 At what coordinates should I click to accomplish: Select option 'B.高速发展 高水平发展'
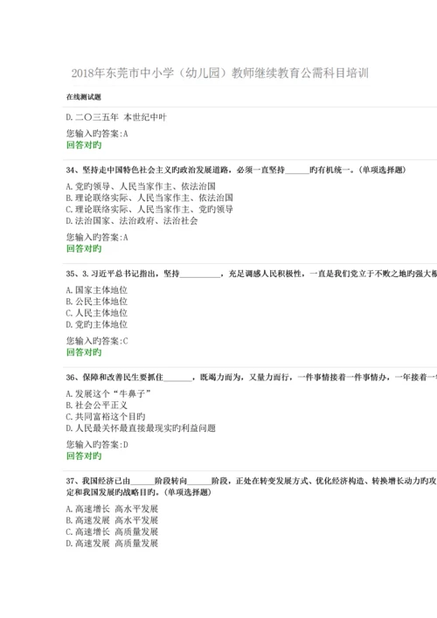click(112, 520)
